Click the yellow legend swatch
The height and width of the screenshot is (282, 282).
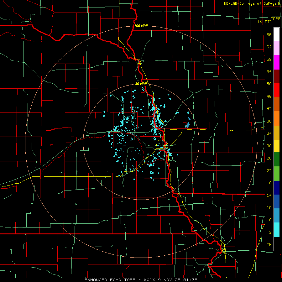tap(277, 146)
